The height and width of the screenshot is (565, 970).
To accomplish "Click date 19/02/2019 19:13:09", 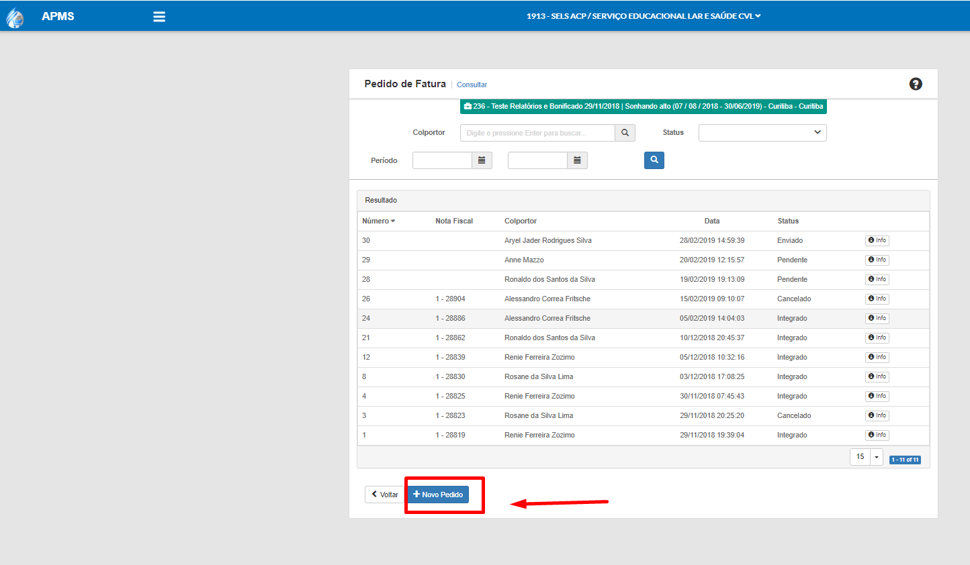I will (712, 279).
